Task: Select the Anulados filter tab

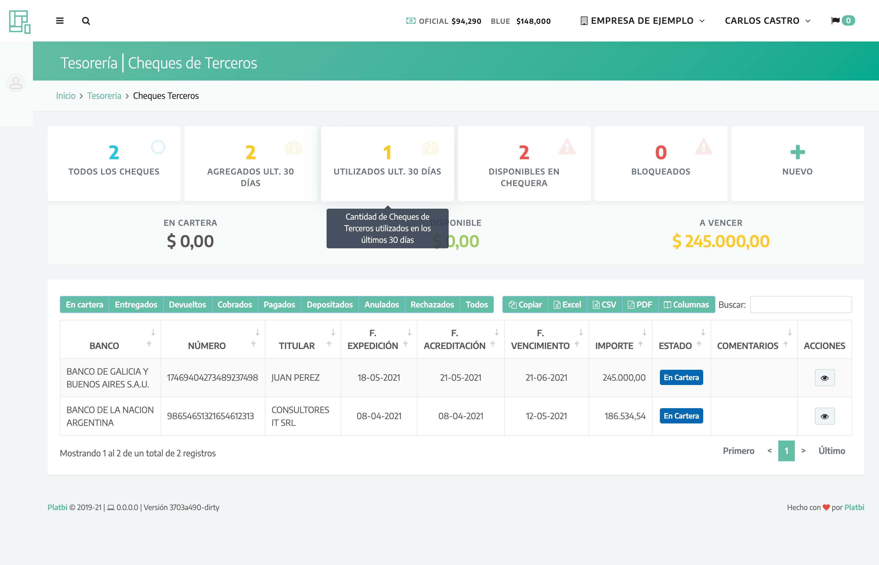Action: point(381,304)
